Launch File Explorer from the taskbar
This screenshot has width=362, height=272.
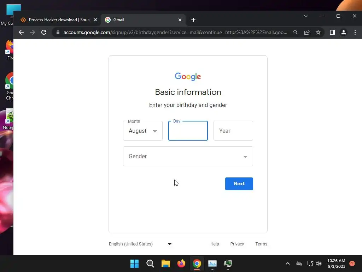click(x=166, y=263)
